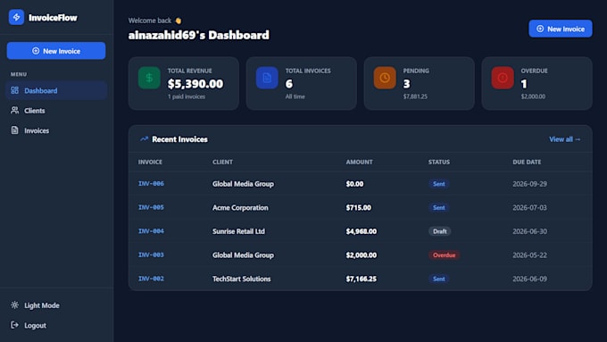Click Global Media Group in the INV-003 row
The height and width of the screenshot is (342, 607).
[x=243, y=255]
